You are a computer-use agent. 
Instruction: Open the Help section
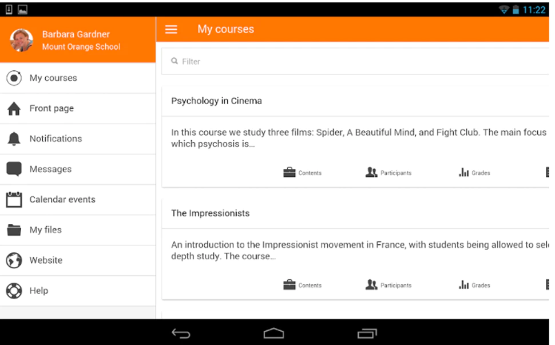(39, 290)
